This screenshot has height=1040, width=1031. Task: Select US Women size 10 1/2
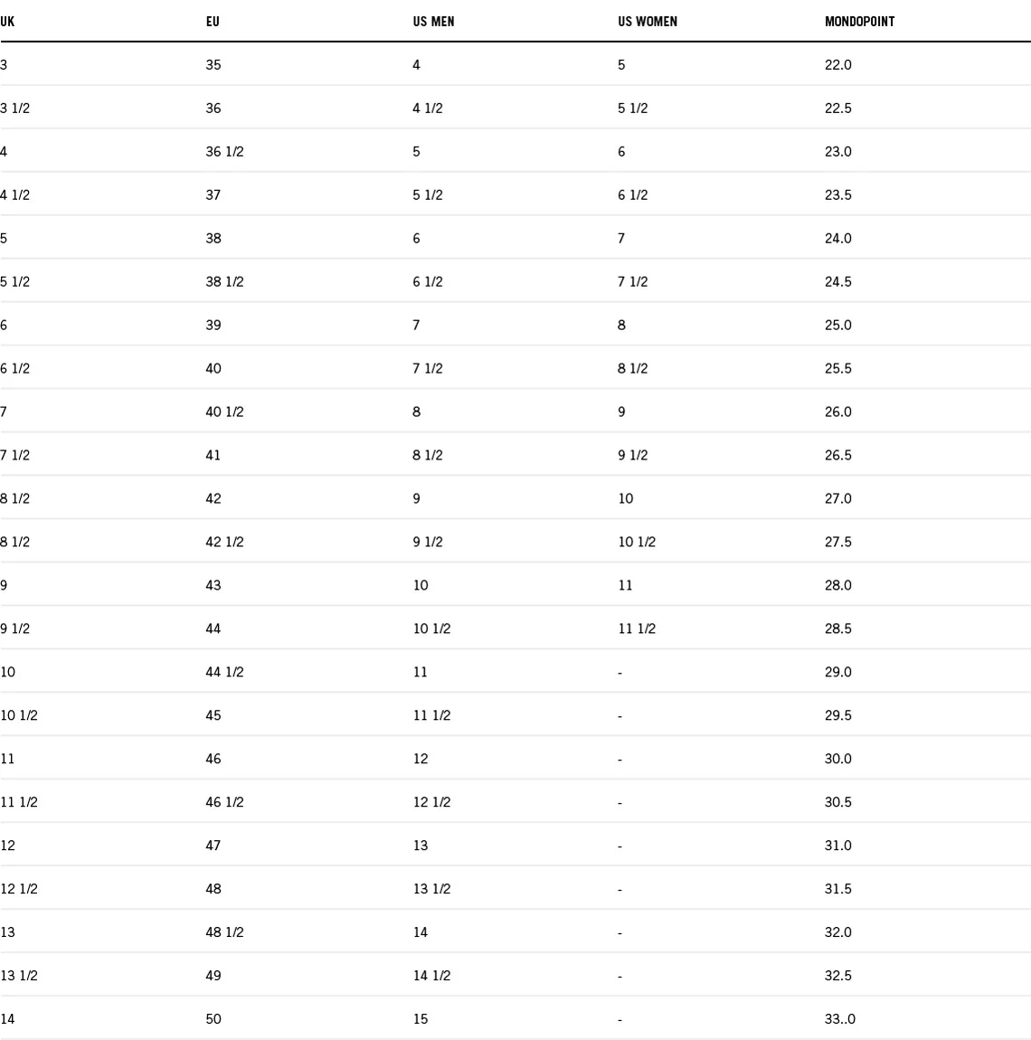[637, 542]
